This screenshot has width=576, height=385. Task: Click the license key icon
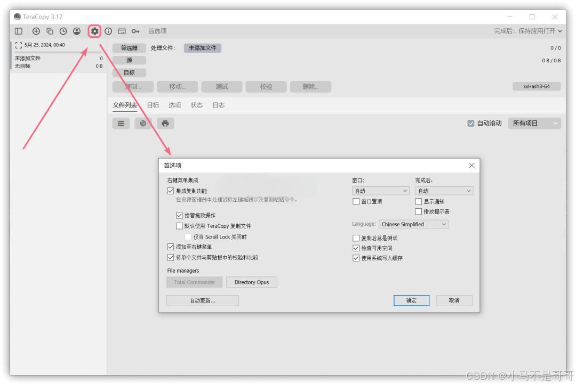tap(135, 31)
